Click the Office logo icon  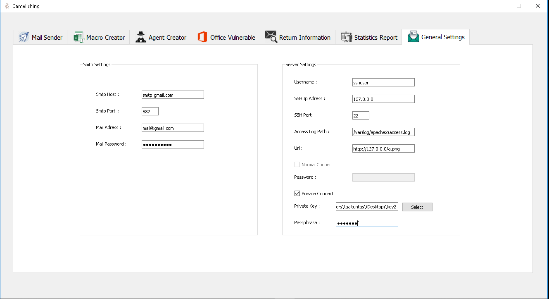[x=202, y=37]
